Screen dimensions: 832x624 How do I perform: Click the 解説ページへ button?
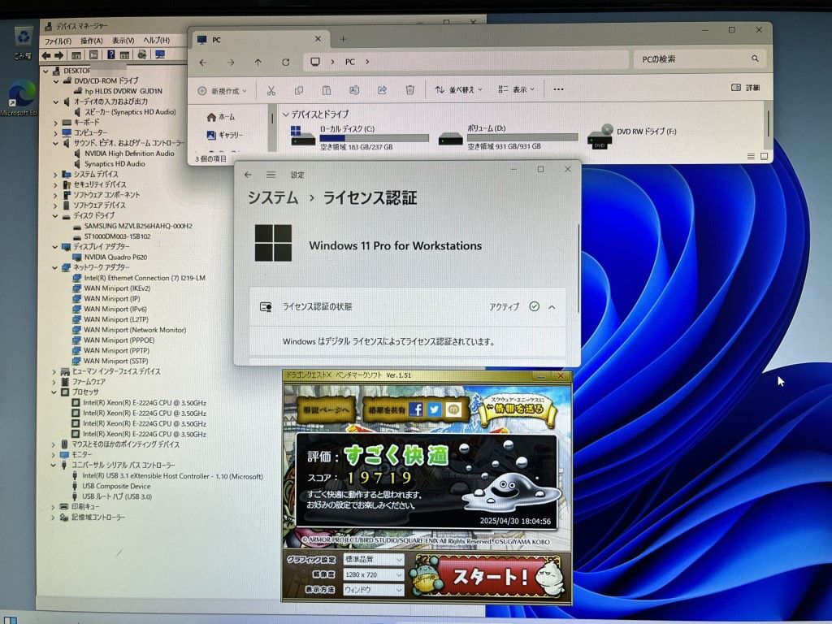point(326,410)
